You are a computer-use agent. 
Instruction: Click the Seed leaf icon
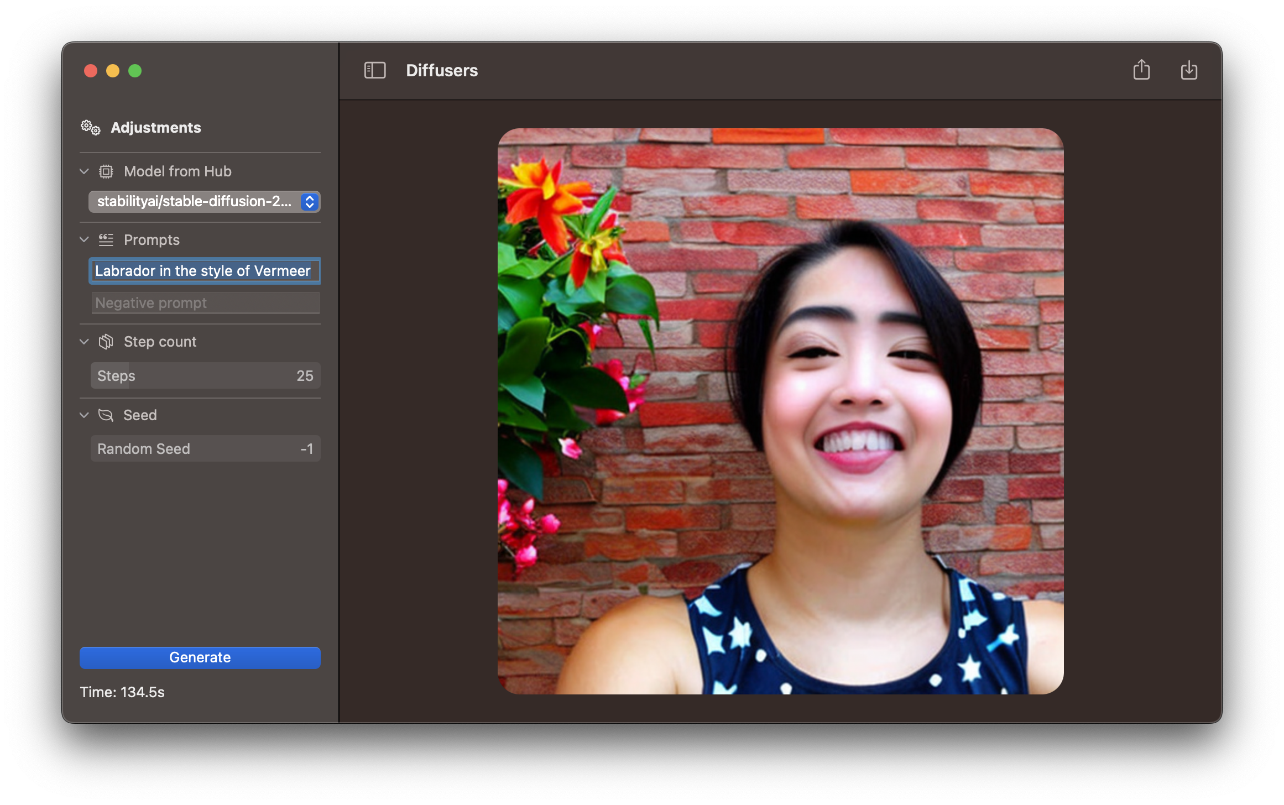pyautogui.click(x=106, y=415)
